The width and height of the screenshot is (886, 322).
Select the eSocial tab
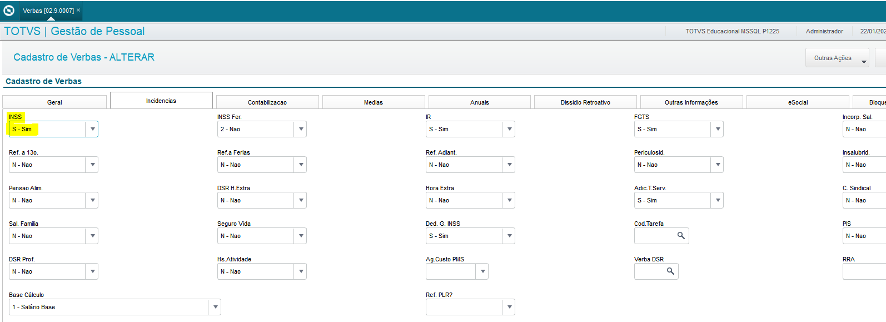pyautogui.click(x=798, y=102)
